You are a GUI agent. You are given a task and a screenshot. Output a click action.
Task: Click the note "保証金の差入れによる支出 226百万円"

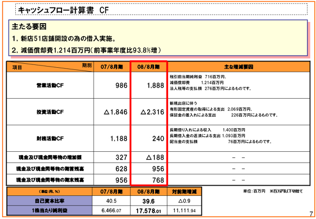223,115
